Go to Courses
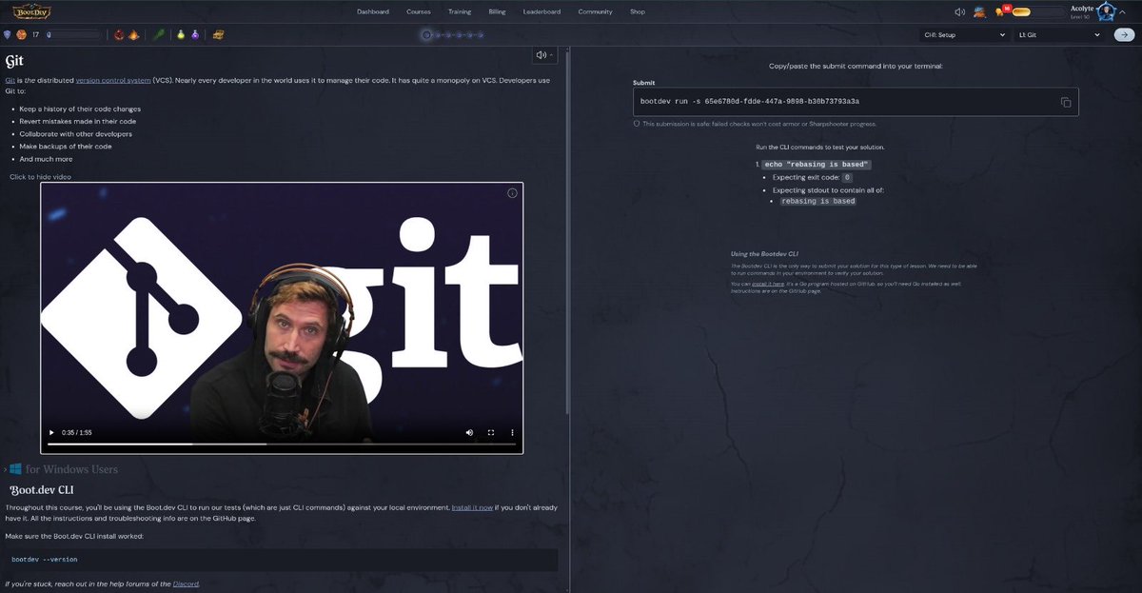The width and height of the screenshot is (1142, 593). pos(419,12)
